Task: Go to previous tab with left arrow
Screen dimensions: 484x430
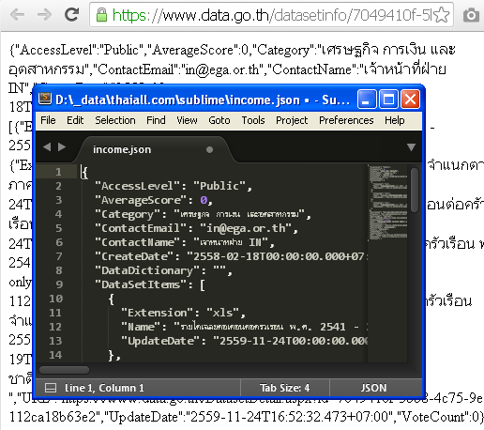Action: click(47, 146)
